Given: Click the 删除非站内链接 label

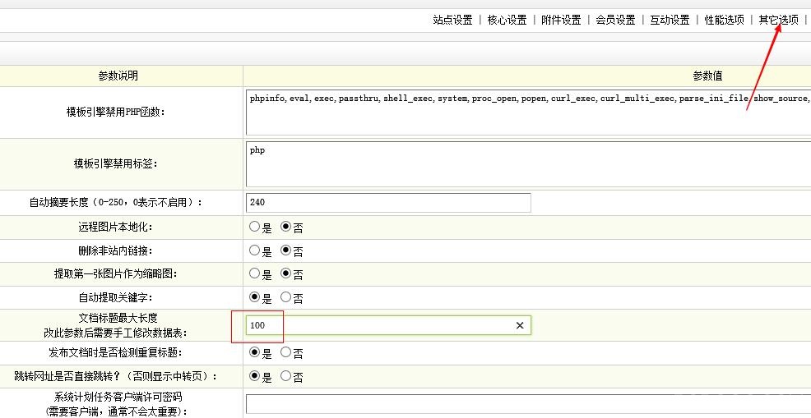Looking at the screenshot, I should (x=115, y=250).
